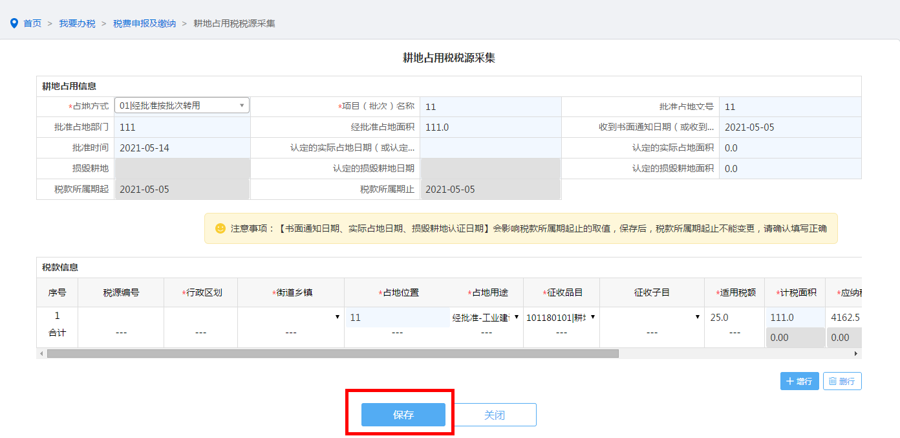This screenshot has width=900, height=438.
Task: Edit 经批准占地面积 field
Action: coord(491,127)
